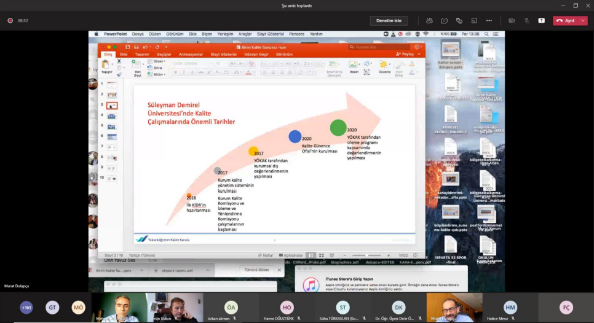Show the +161 additional participants
The height and width of the screenshot is (323, 594).
[26, 308]
